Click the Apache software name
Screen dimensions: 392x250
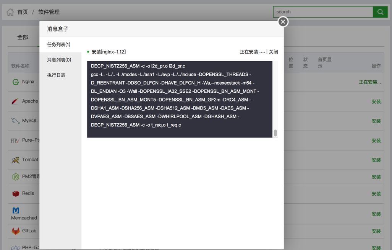30,101
